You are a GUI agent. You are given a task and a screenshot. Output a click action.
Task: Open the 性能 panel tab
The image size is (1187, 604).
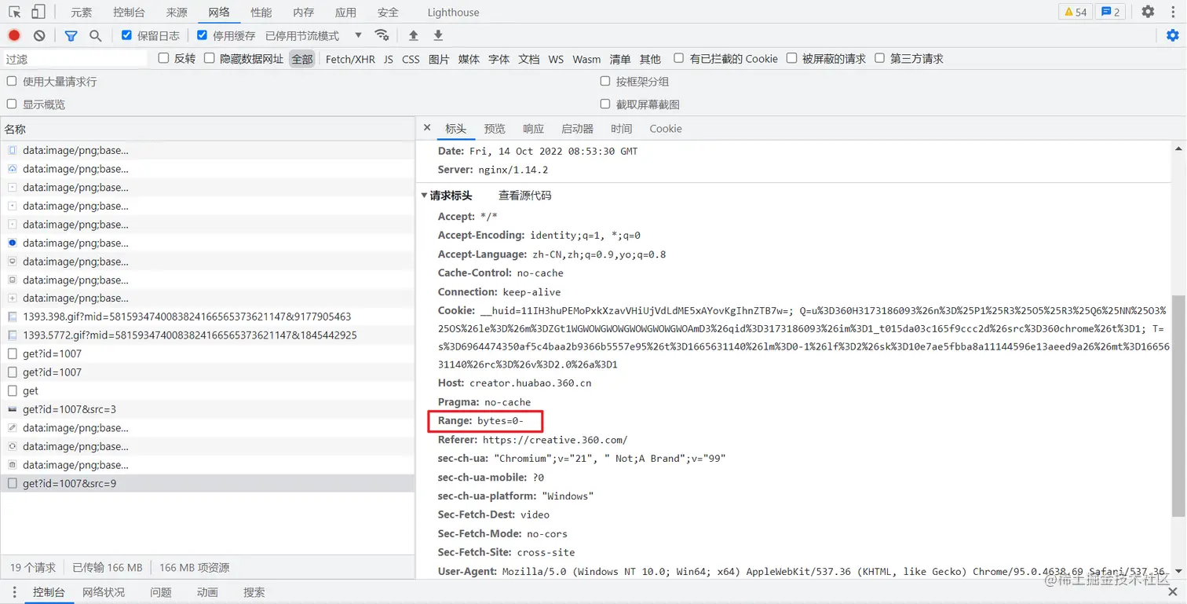[x=261, y=13]
